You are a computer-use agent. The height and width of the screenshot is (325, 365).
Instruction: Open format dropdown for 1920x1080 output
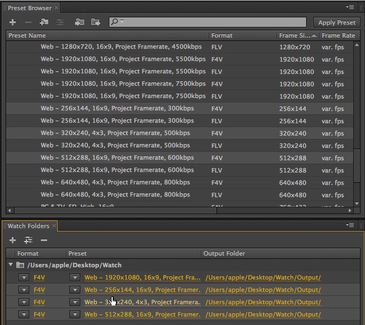24,277
